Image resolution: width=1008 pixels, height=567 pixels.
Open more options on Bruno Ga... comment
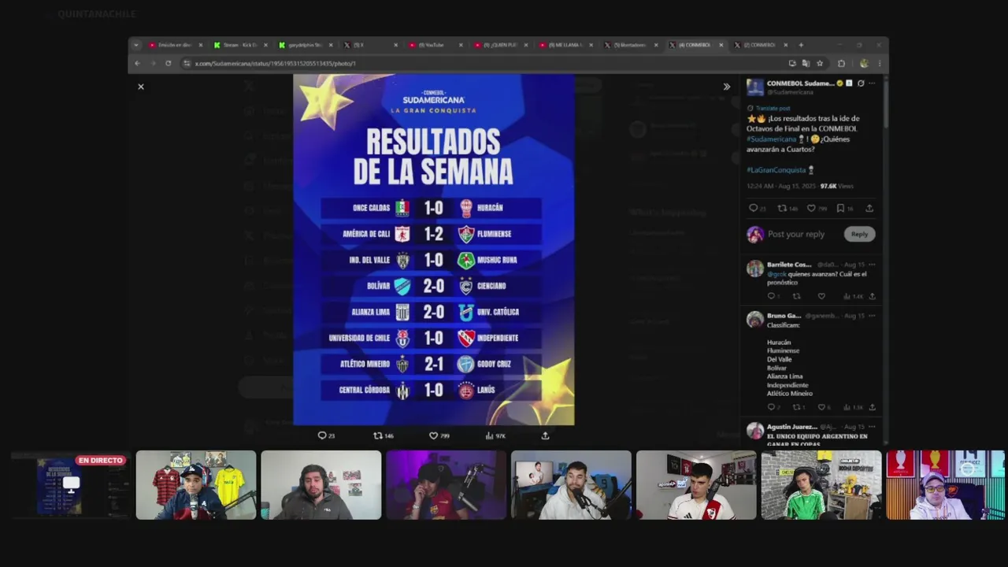(872, 316)
